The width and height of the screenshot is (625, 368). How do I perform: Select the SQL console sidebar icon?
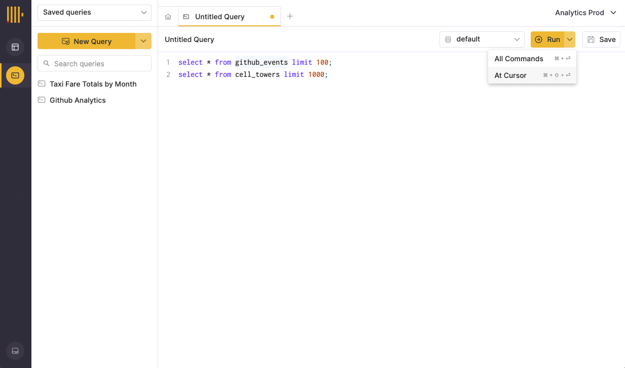(15, 75)
